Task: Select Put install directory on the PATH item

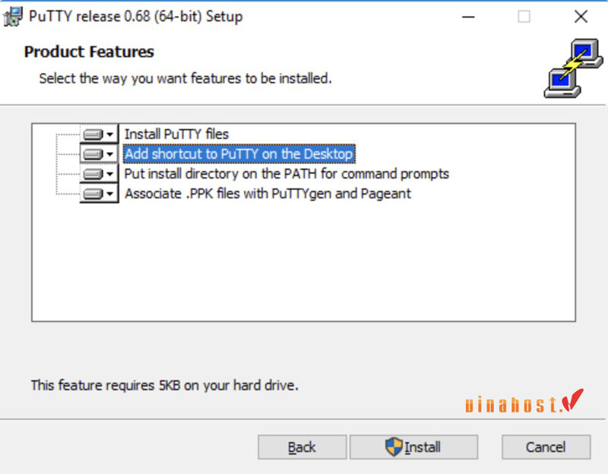Action: click(287, 174)
